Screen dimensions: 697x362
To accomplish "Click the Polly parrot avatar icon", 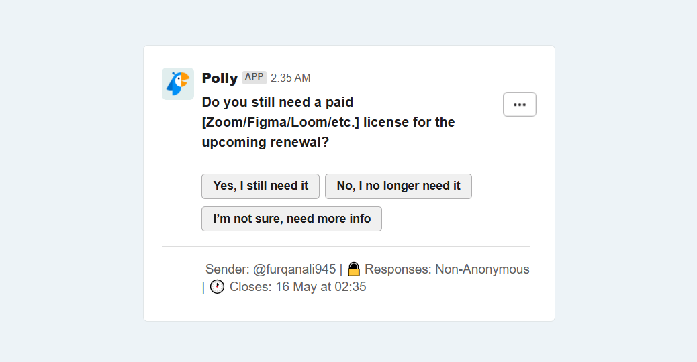I will pyautogui.click(x=178, y=84).
